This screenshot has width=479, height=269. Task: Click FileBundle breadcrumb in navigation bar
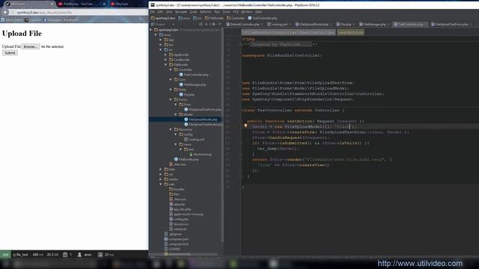214,18
